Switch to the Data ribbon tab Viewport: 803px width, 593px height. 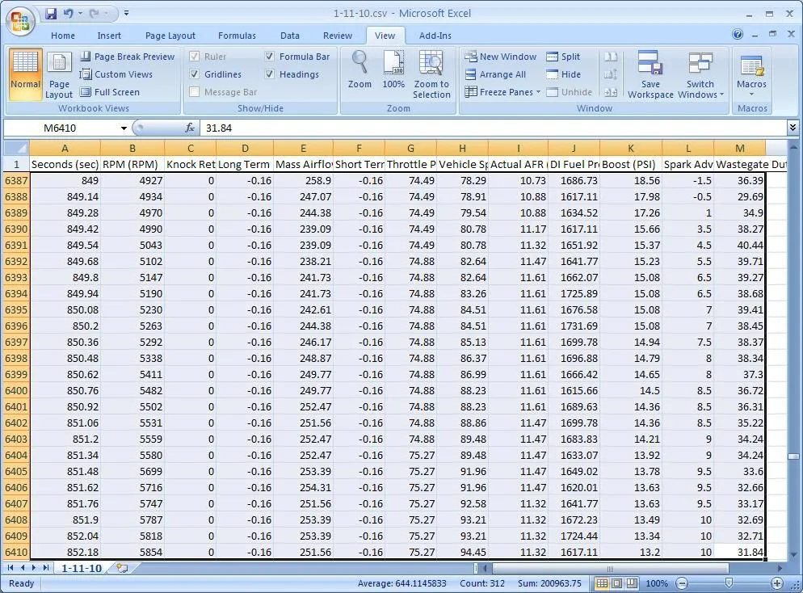(x=290, y=36)
